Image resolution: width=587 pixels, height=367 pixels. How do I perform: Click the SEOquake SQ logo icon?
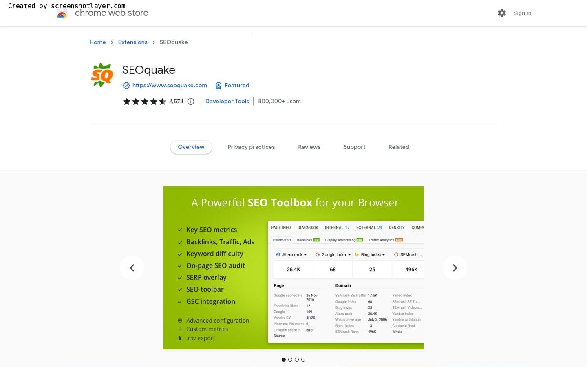point(102,75)
